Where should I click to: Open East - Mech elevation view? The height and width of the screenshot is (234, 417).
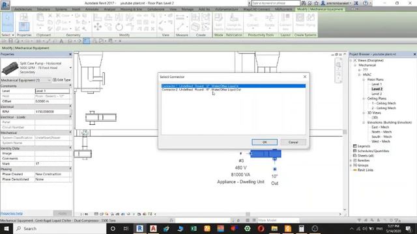[381, 127]
